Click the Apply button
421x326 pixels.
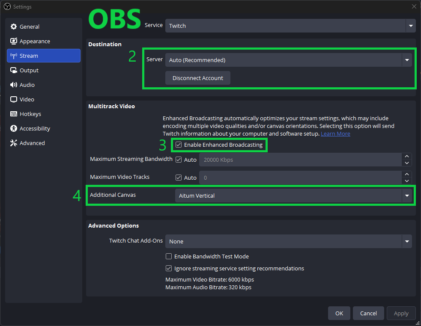pos(401,313)
